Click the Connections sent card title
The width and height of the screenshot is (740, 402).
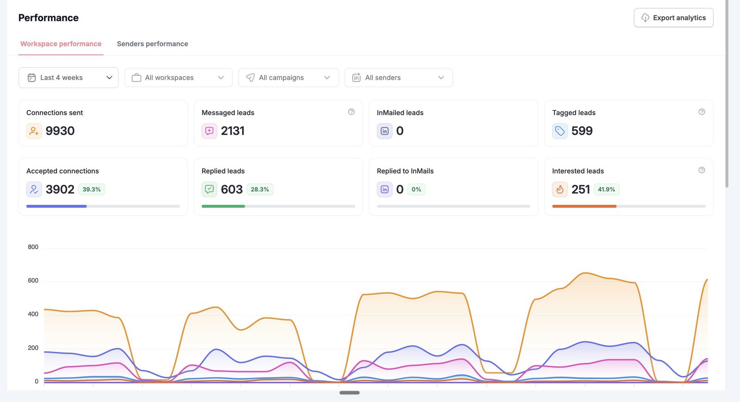[55, 113]
